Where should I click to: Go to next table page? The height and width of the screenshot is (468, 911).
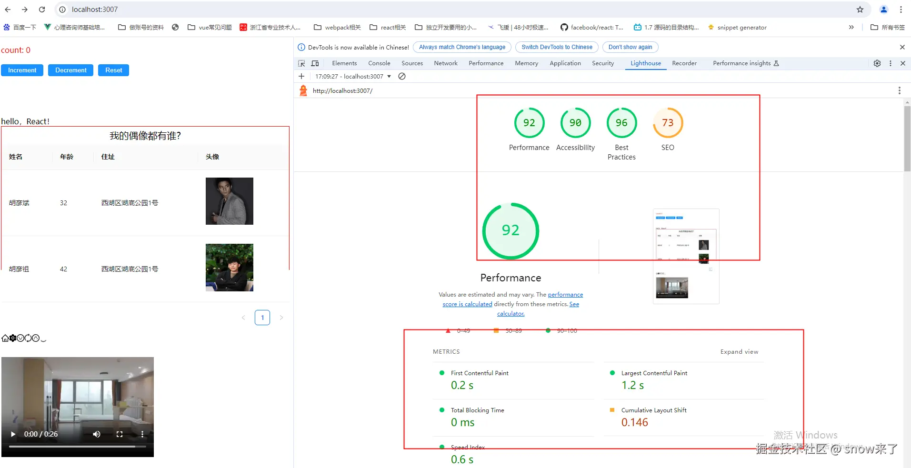(x=281, y=318)
